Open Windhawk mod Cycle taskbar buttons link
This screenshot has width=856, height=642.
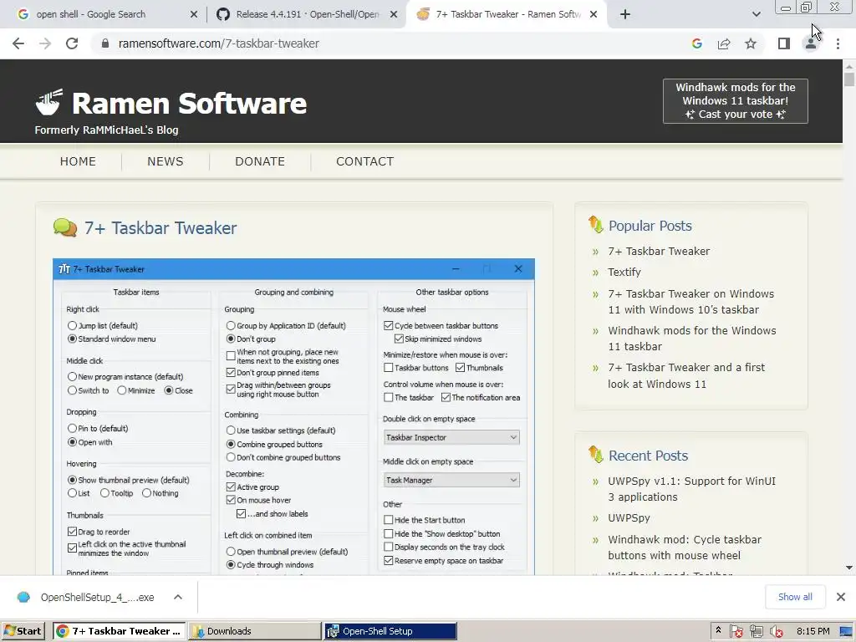pyautogui.click(x=685, y=547)
